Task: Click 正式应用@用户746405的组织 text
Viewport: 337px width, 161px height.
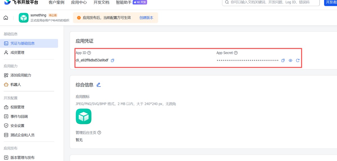Action: point(50,20)
